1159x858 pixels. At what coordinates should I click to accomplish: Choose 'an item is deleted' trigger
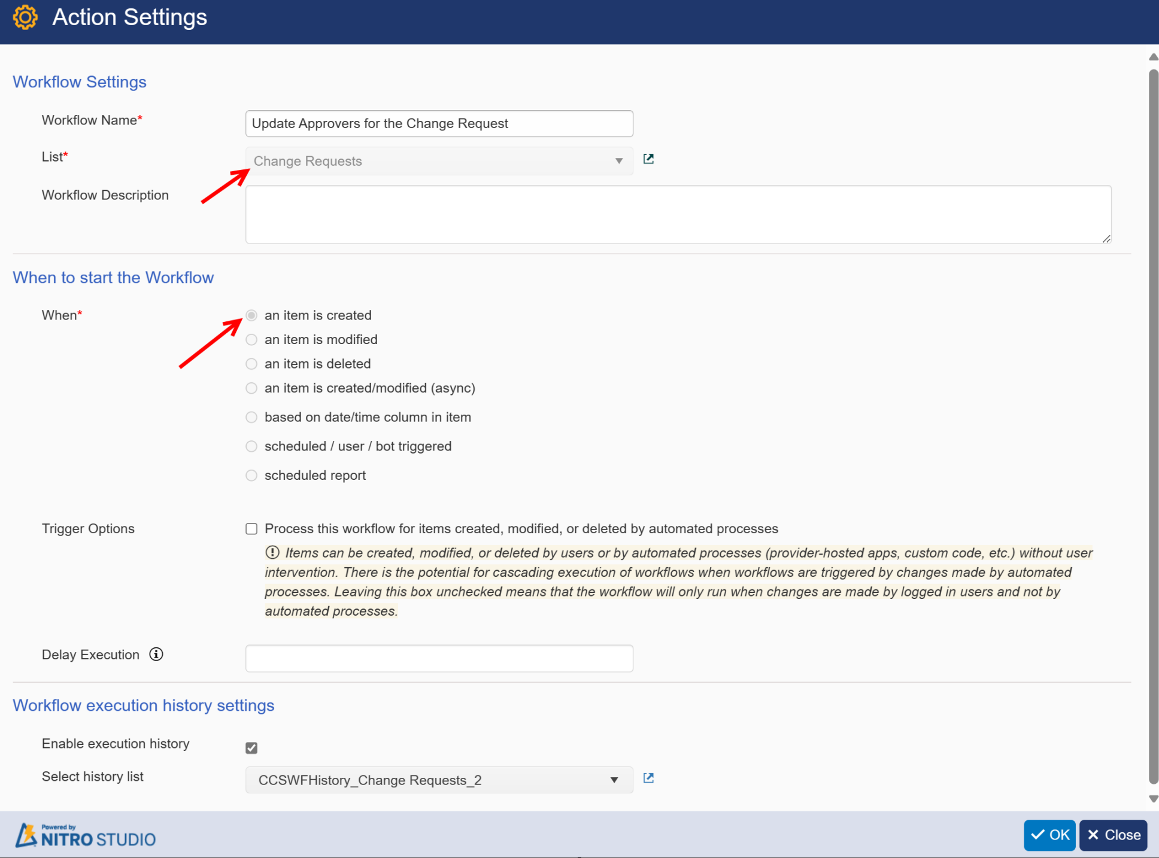[251, 364]
